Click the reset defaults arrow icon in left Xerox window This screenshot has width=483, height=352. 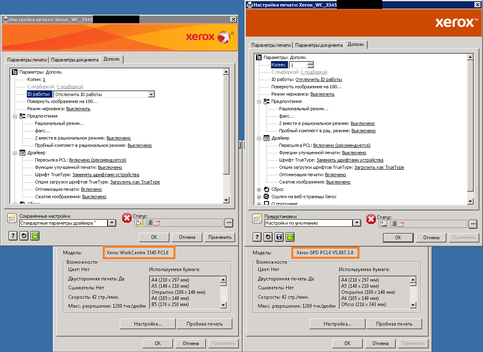(24, 236)
